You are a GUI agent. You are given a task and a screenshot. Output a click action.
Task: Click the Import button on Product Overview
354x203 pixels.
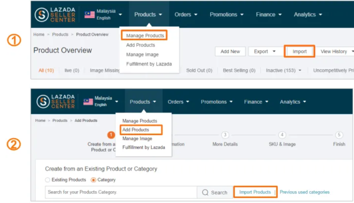coord(299,52)
